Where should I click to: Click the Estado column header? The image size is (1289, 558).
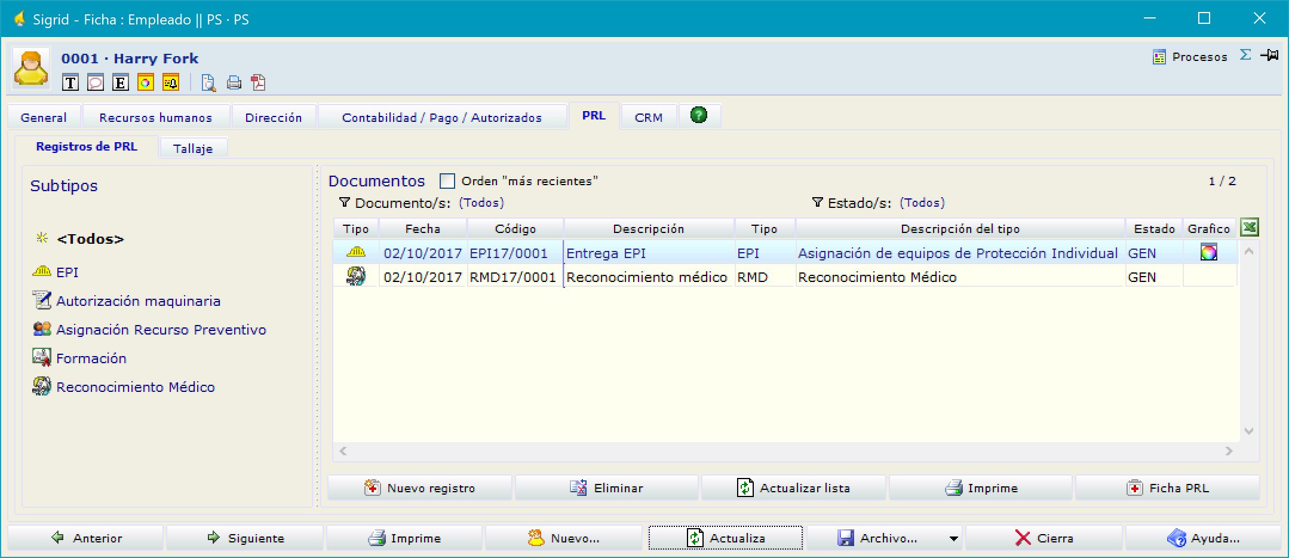click(x=1155, y=229)
